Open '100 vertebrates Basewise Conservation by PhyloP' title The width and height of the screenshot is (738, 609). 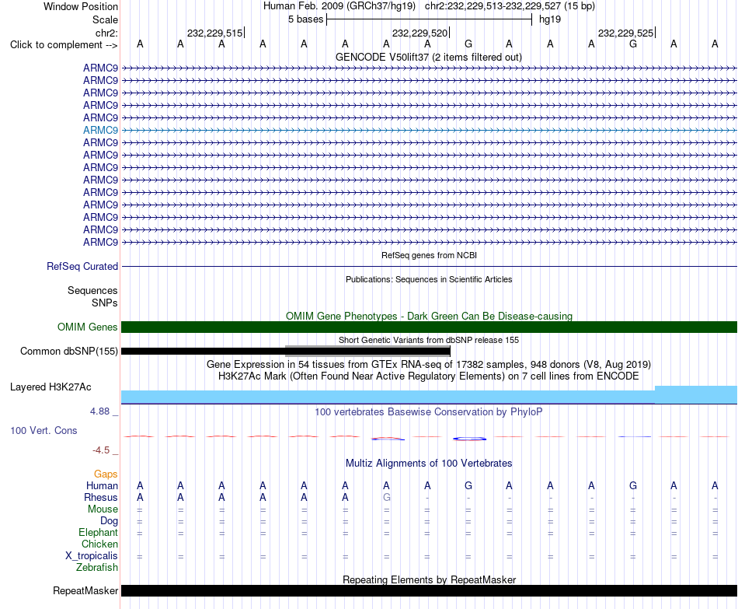[429, 412]
